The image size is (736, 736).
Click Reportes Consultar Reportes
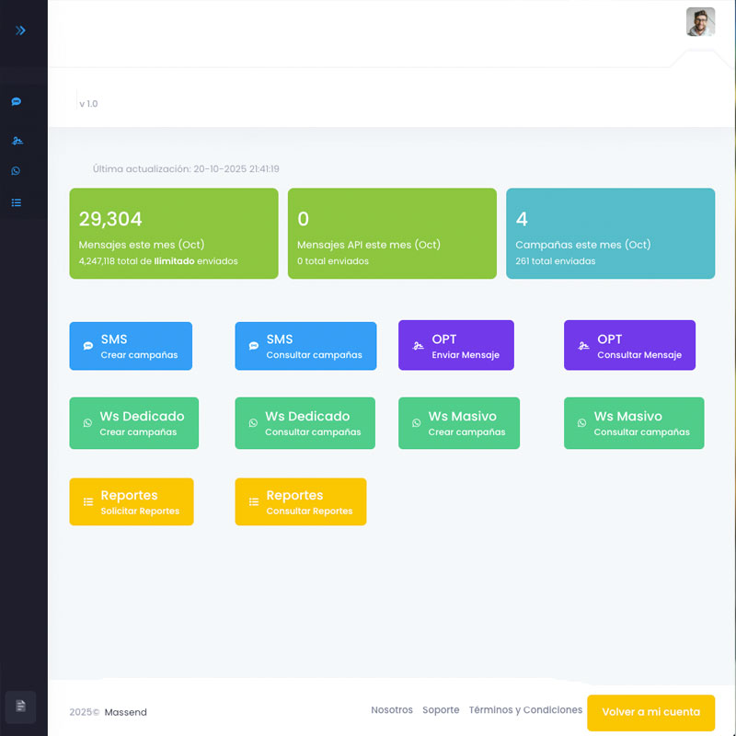coord(300,501)
